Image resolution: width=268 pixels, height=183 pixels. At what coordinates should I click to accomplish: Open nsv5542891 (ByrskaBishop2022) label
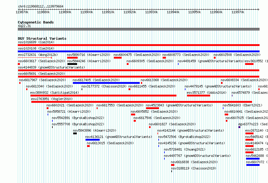(x=78, y=118)
